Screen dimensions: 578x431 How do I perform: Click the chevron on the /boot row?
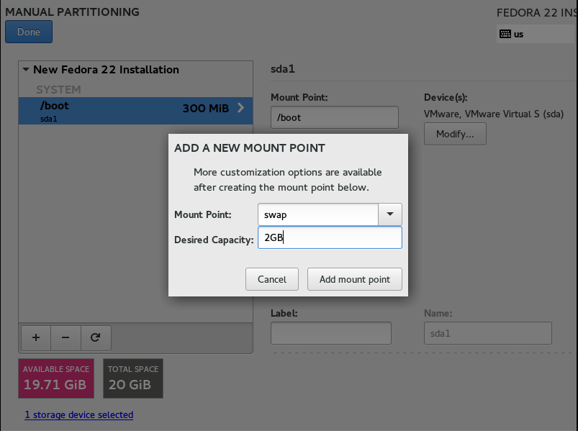pyautogui.click(x=240, y=108)
